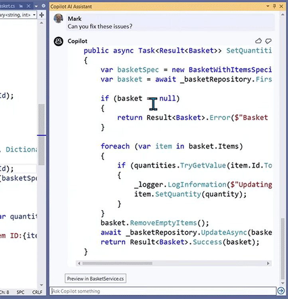Click Preview in BasketService.cs button
The height and width of the screenshot is (299, 288).
(95, 279)
